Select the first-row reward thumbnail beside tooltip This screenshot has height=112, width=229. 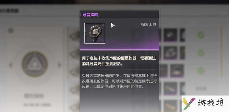[x=170, y=35]
